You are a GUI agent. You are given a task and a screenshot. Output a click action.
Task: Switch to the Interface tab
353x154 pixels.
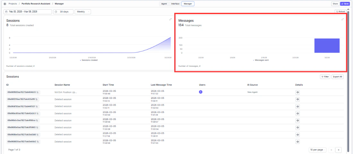coord(175,4)
